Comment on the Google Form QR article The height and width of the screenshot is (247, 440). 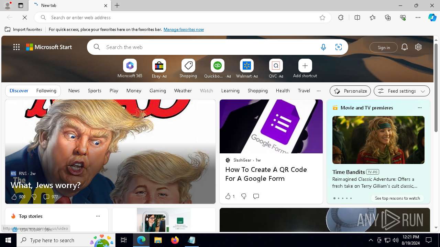tap(256, 196)
